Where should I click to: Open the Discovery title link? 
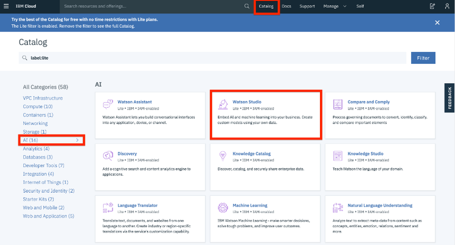[x=127, y=153]
